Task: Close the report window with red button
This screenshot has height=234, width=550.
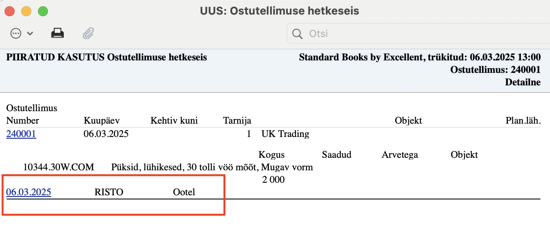Action: (x=10, y=11)
